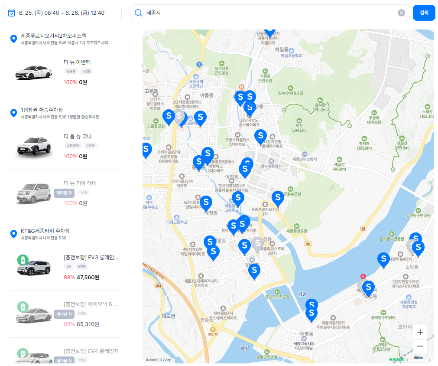Image resolution: width=438 pixels, height=366 pixels.
Task: Select location pin for 1생활권 환승주차장
Action: (13, 113)
